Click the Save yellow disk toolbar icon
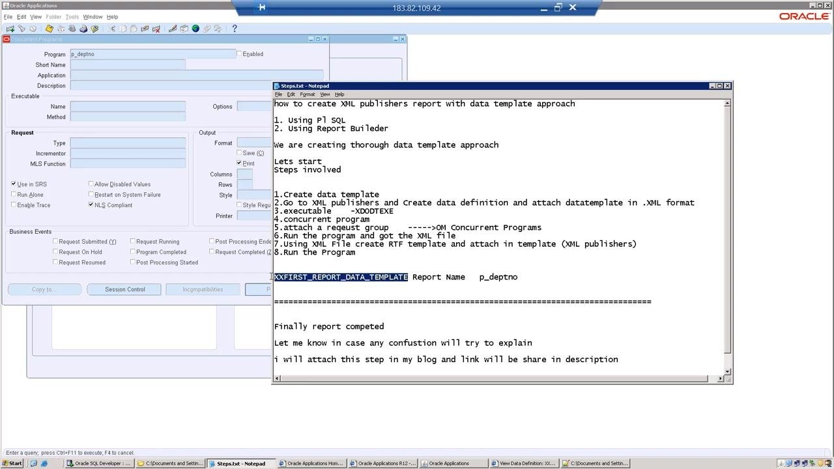 49,29
